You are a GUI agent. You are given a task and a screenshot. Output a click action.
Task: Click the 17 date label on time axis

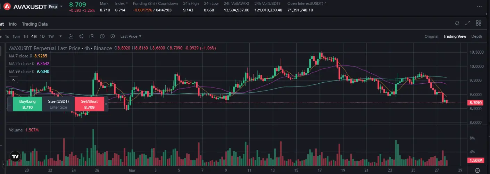(320, 170)
